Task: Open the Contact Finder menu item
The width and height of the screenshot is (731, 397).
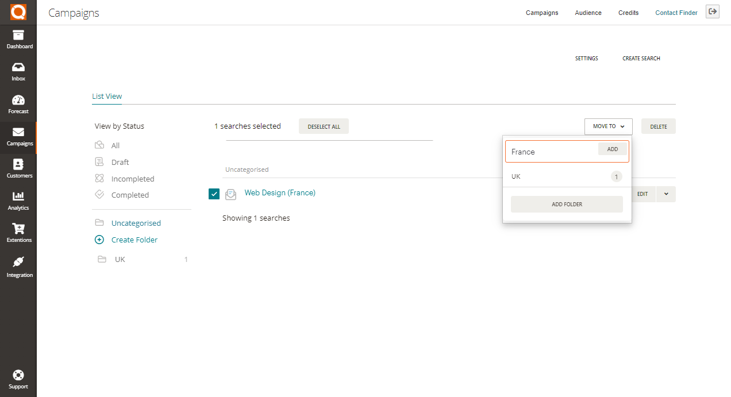Action: [676, 12]
